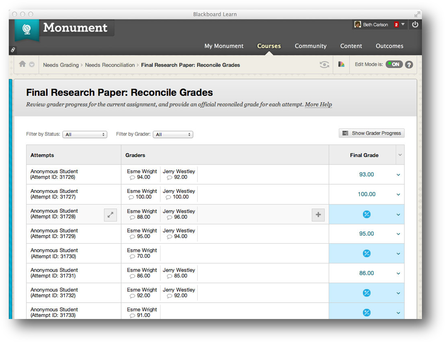Select Anonymous Student Attempt ID 31729

(x=54, y=234)
